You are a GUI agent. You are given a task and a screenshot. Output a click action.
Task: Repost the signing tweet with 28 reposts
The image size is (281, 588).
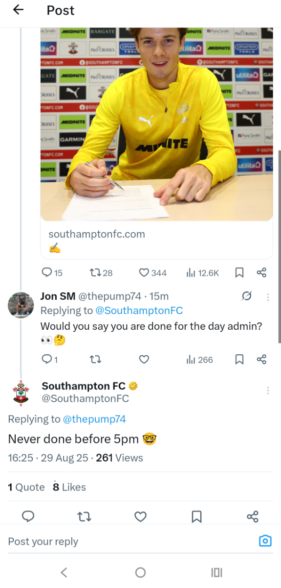(101, 272)
